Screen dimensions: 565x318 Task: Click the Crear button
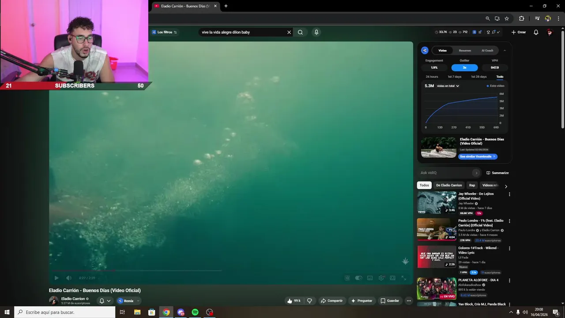(519, 32)
